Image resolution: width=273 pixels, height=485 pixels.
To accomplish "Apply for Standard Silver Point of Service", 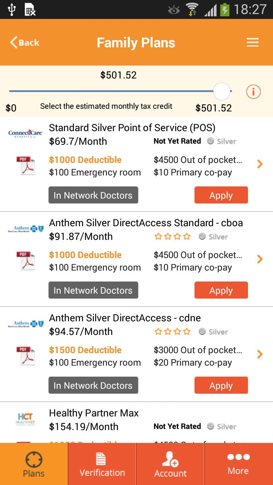I will [221, 195].
